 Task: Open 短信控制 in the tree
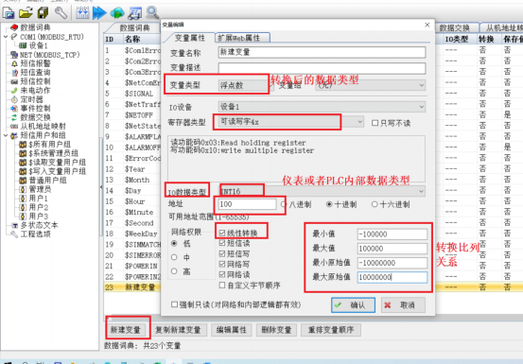[35, 81]
